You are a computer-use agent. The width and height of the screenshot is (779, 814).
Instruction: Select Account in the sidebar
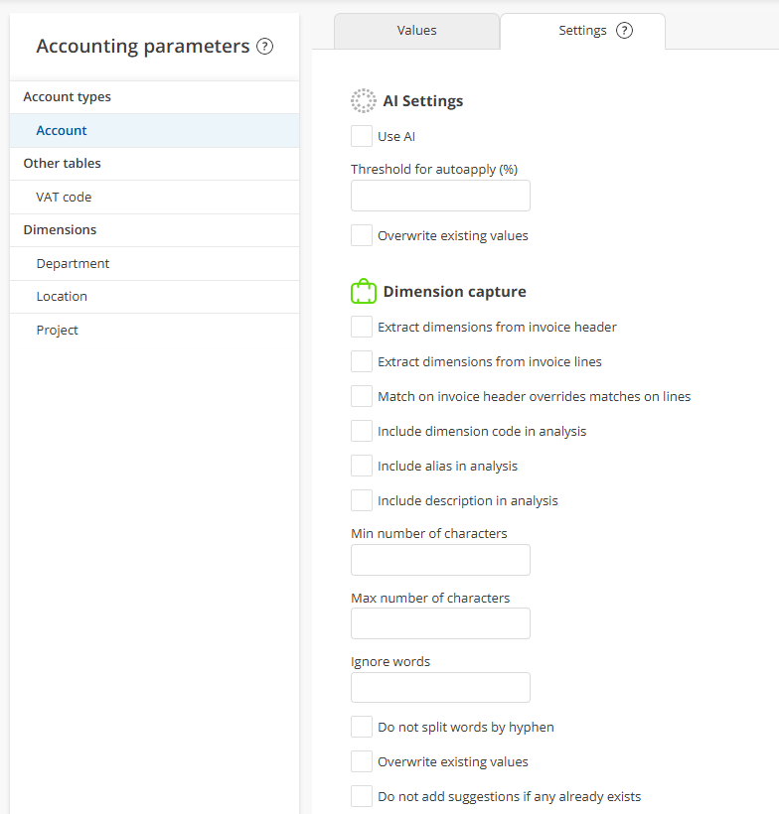click(62, 131)
